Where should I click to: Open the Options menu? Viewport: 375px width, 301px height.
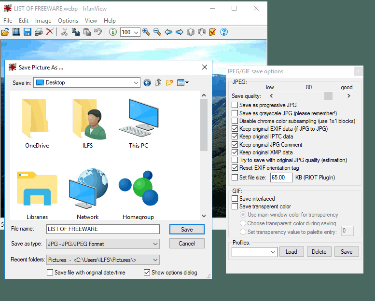68,21
